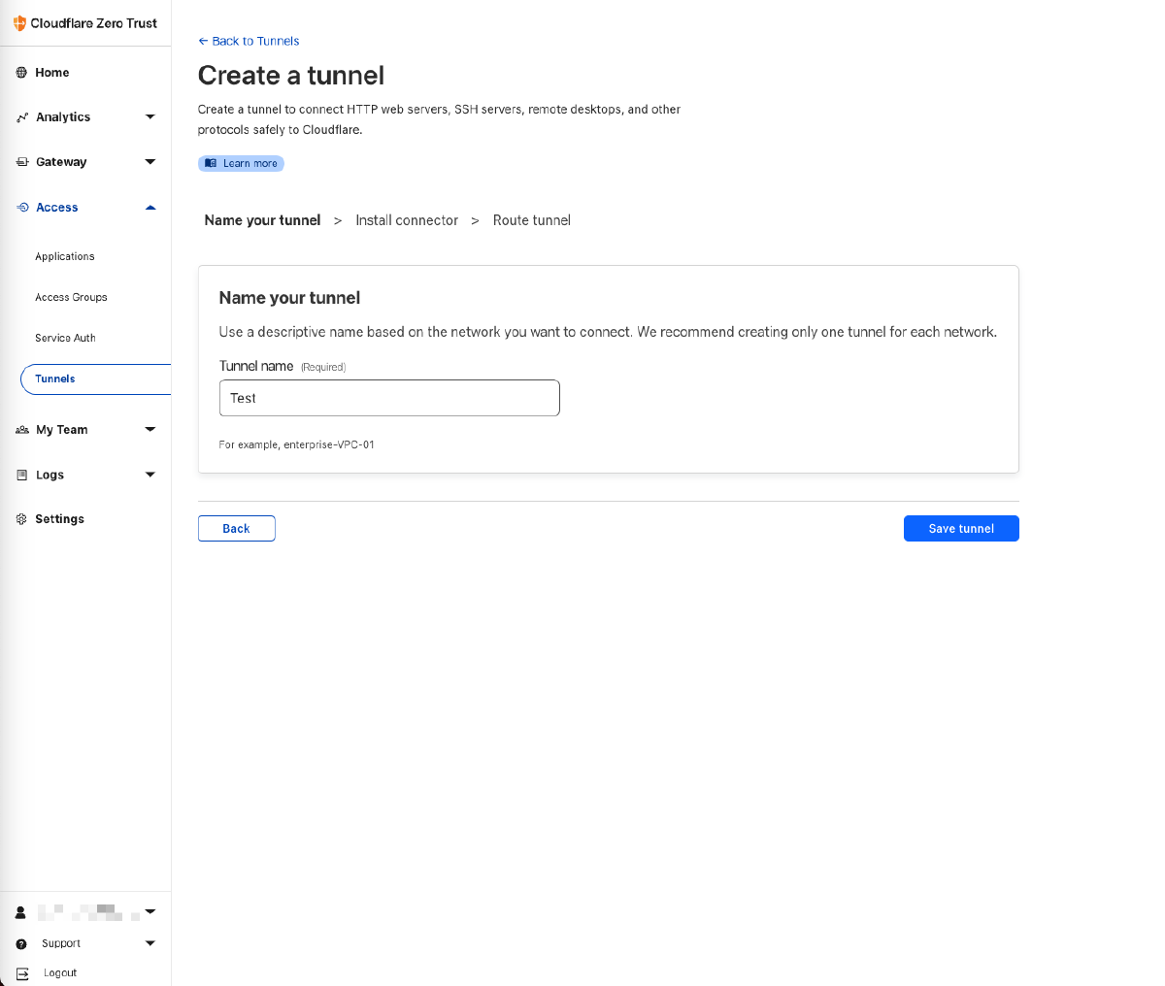Click the Logs icon in sidebar
Viewport: 1165px width, 986px height.
[x=21, y=476]
